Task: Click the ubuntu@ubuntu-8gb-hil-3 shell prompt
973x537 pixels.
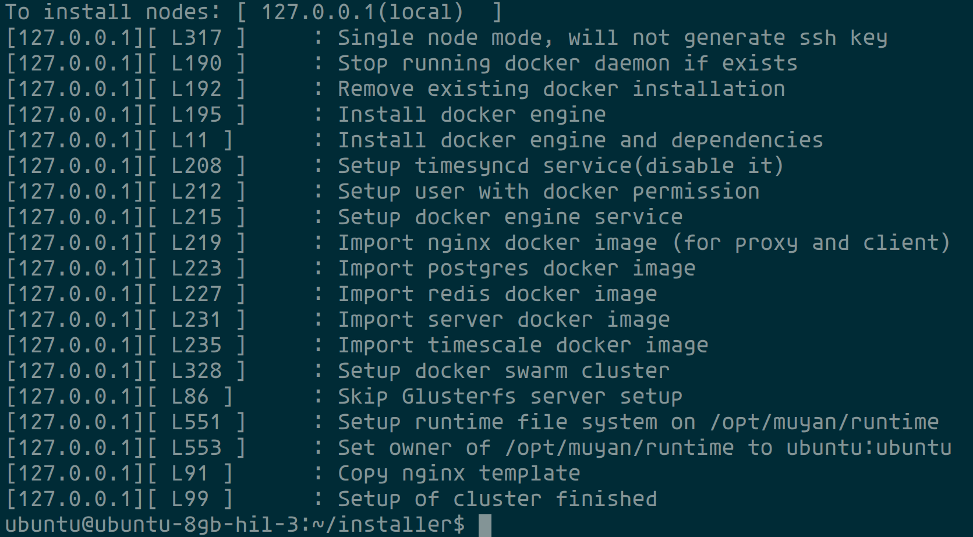Action: [233, 525]
